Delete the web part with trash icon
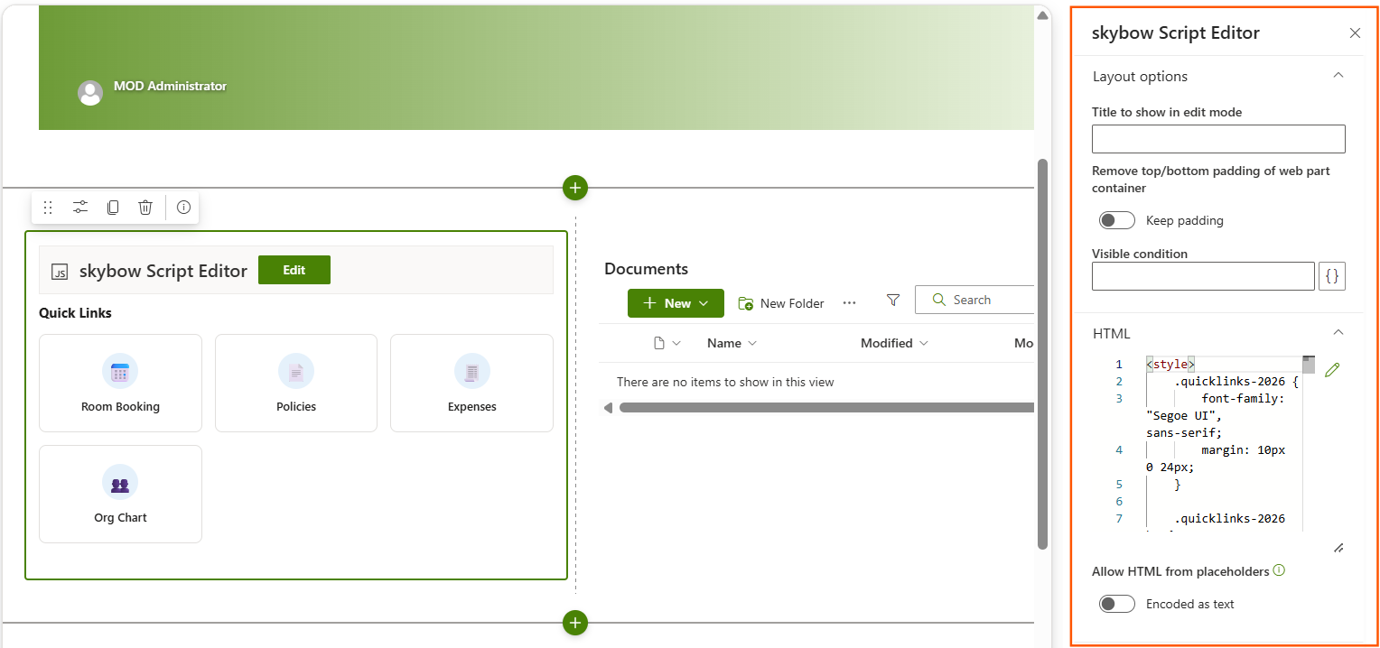1380x648 pixels. [x=145, y=208]
